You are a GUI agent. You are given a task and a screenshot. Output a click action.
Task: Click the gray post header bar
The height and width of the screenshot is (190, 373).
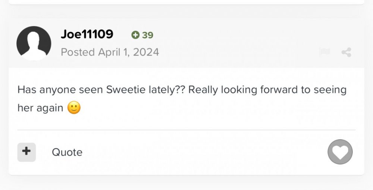point(186,43)
